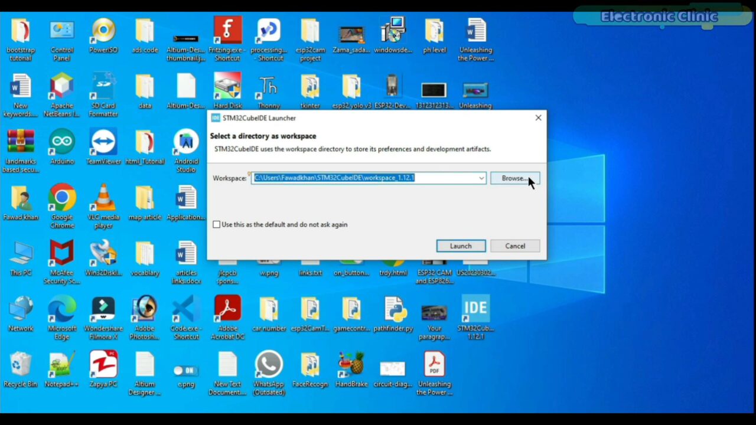Select the tkinter folder icon
The image size is (756, 425).
pos(310,91)
